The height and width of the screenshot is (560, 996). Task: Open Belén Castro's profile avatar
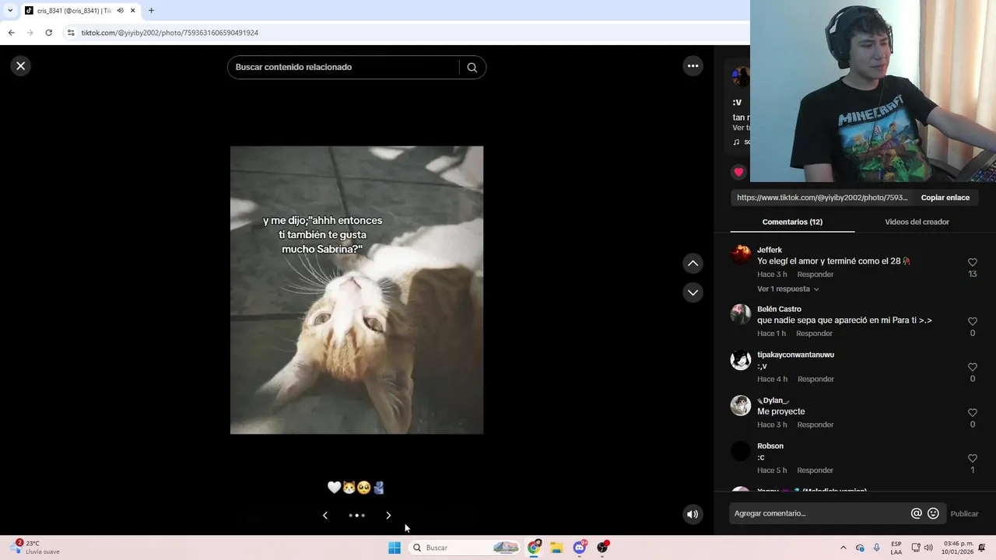tap(741, 313)
